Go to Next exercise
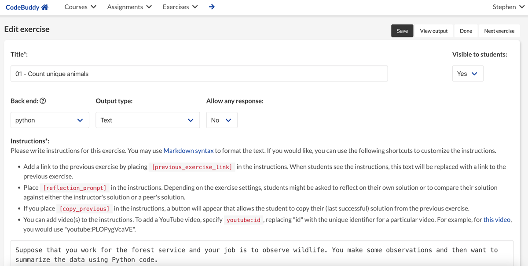This screenshot has width=528, height=266. [x=499, y=31]
